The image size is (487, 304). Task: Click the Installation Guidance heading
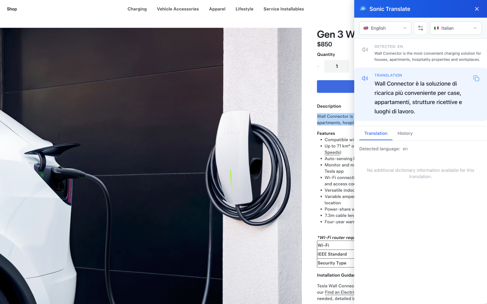[336, 275]
